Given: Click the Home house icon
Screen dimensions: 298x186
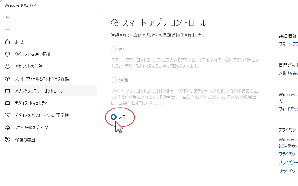Looking at the screenshot, I should point(8,42).
